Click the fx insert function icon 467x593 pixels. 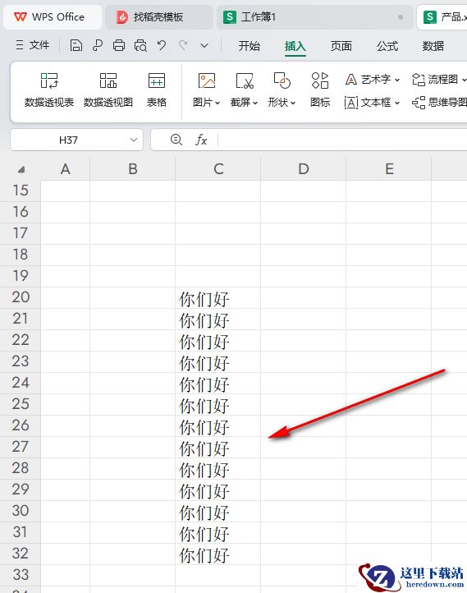pyautogui.click(x=201, y=140)
